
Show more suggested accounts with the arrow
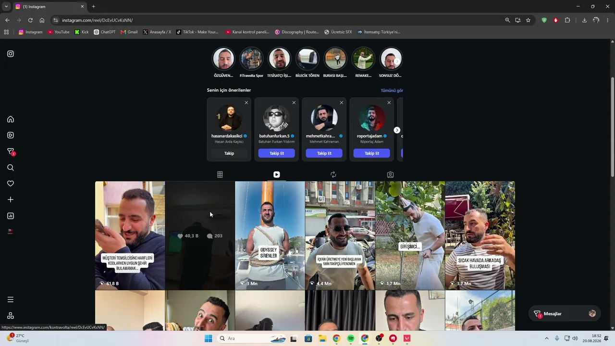[397, 130]
